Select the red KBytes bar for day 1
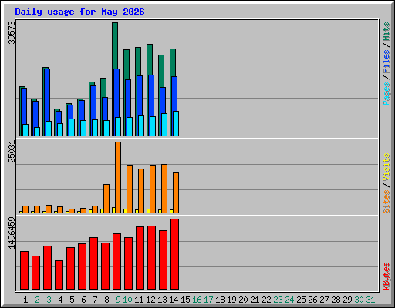 coord(24,270)
